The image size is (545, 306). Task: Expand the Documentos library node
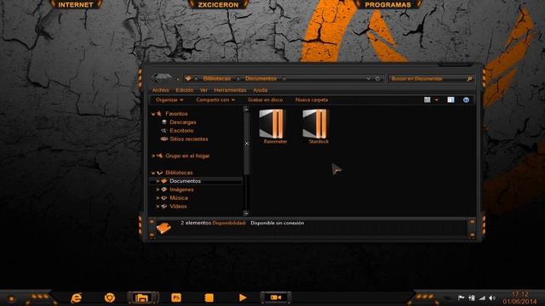158,181
